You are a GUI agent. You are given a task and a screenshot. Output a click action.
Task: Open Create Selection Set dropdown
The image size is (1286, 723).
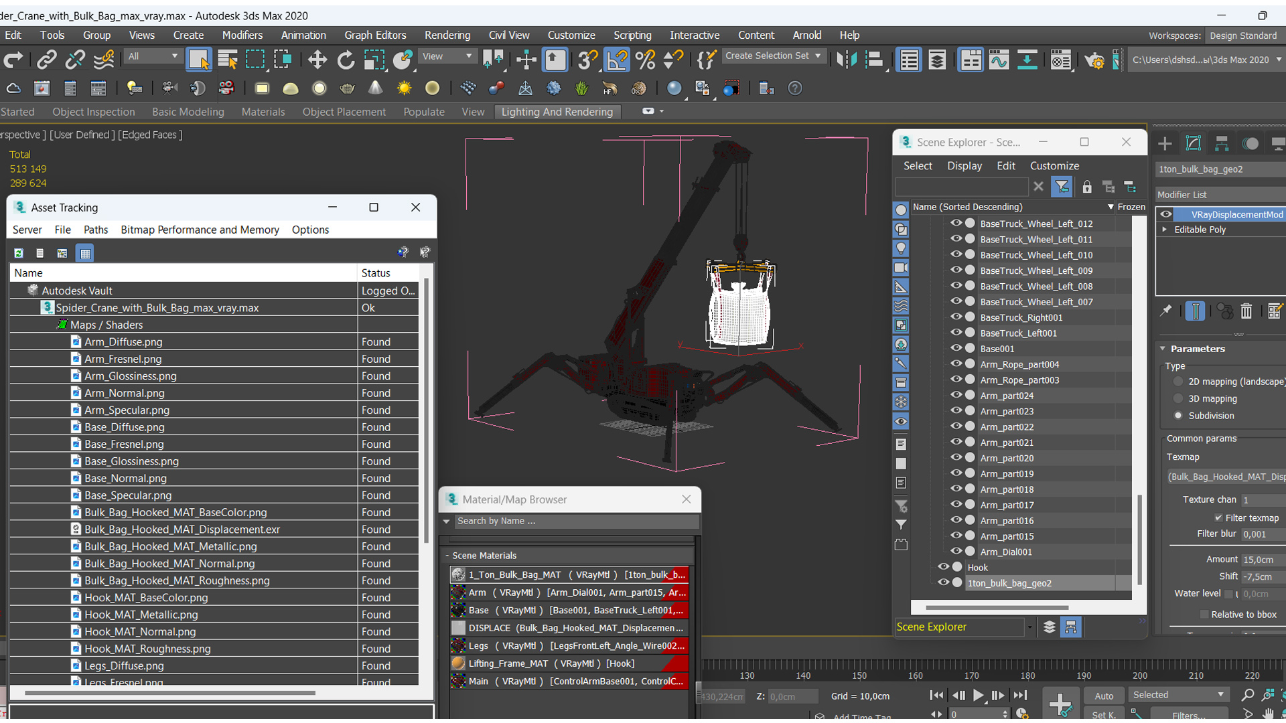(774, 56)
